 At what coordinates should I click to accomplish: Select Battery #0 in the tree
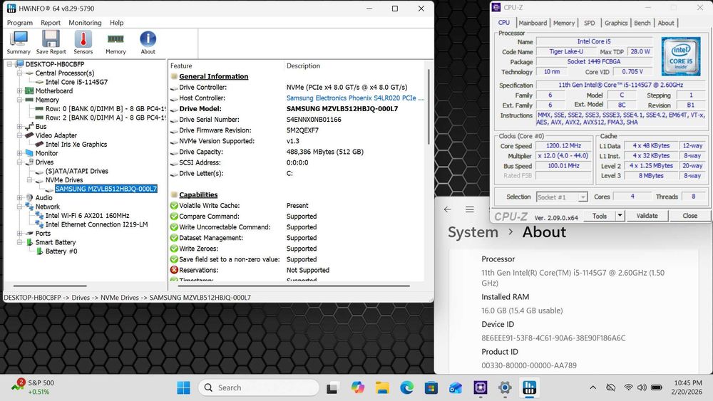pos(61,251)
